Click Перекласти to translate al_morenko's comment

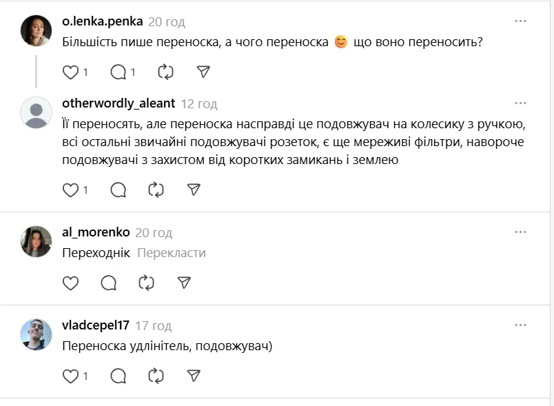[171, 253]
